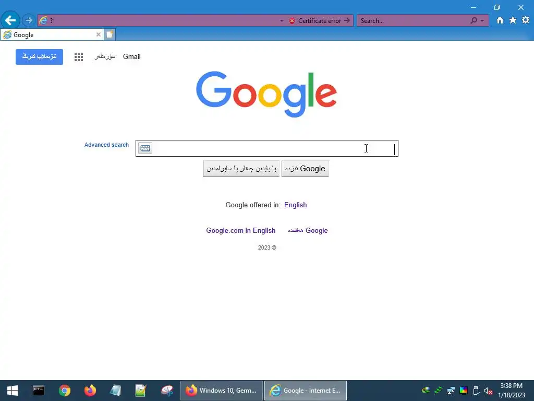Open Favorites star icon

(x=513, y=20)
